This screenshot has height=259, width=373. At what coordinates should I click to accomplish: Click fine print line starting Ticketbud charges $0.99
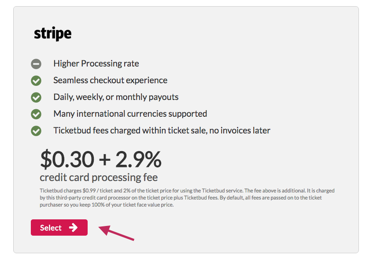click(x=187, y=190)
